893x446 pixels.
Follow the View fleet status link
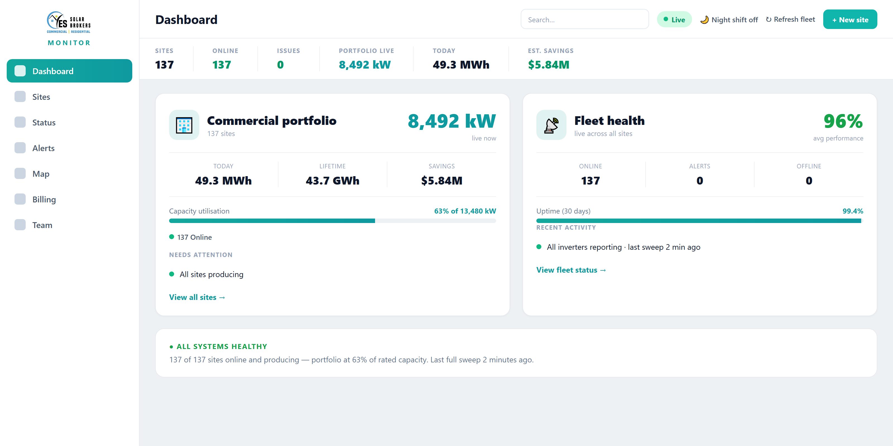point(571,270)
